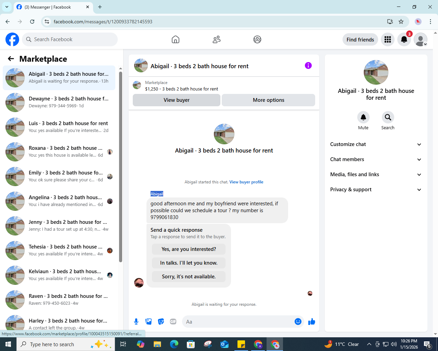Go to the Home feed icon
The height and width of the screenshot is (351, 438).
coord(176,39)
